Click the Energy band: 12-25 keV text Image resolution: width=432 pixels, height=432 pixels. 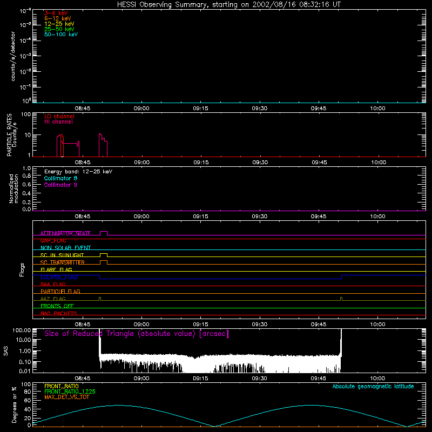pyautogui.click(x=78, y=172)
